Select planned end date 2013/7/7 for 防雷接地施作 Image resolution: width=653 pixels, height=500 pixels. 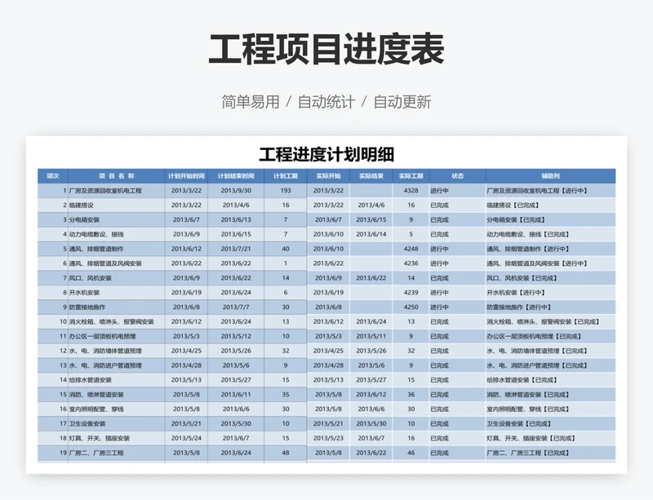coord(236,308)
